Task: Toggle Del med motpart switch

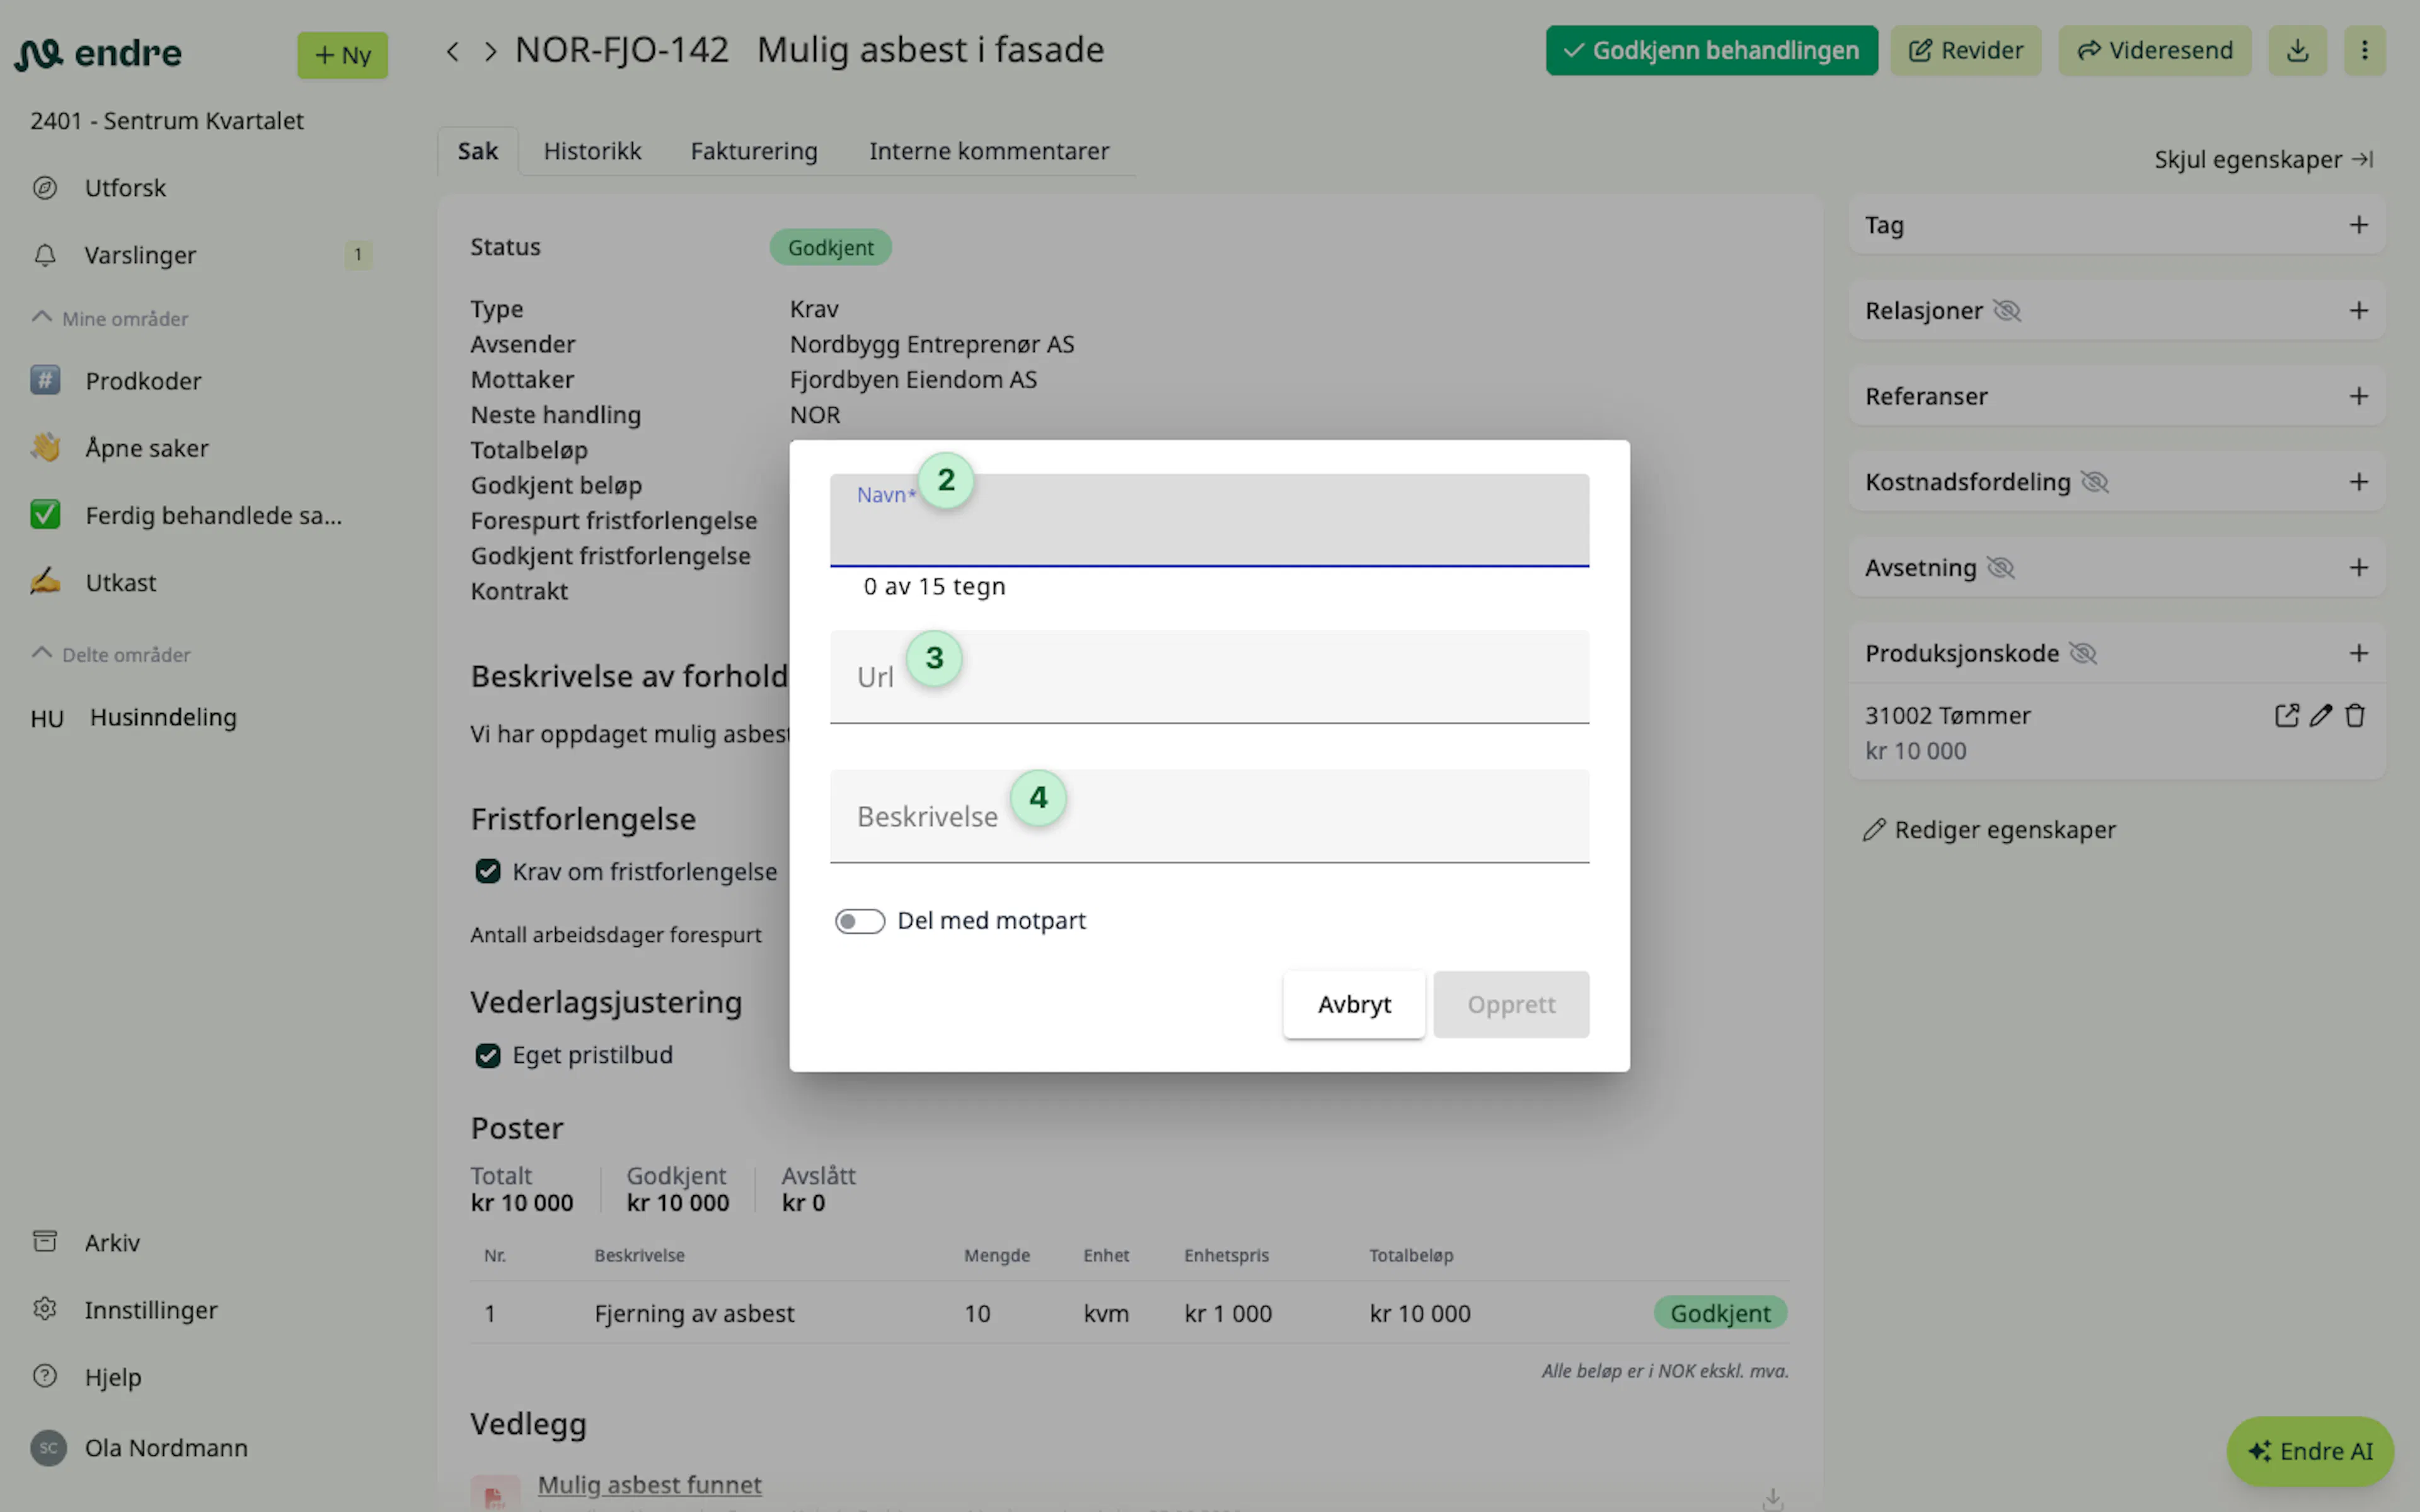Action: (x=860, y=921)
